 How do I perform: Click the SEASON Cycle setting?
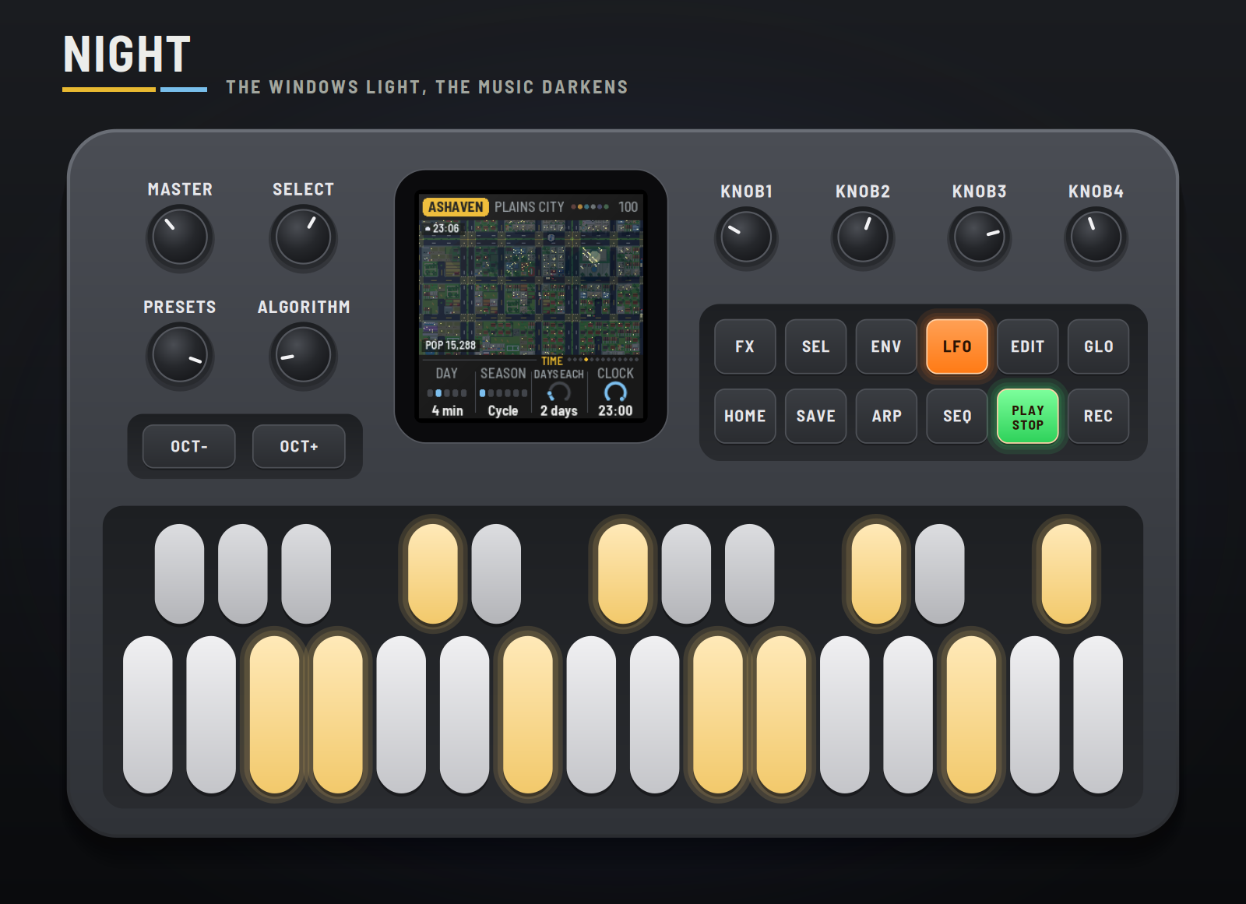pyautogui.click(x=503, y=392)
